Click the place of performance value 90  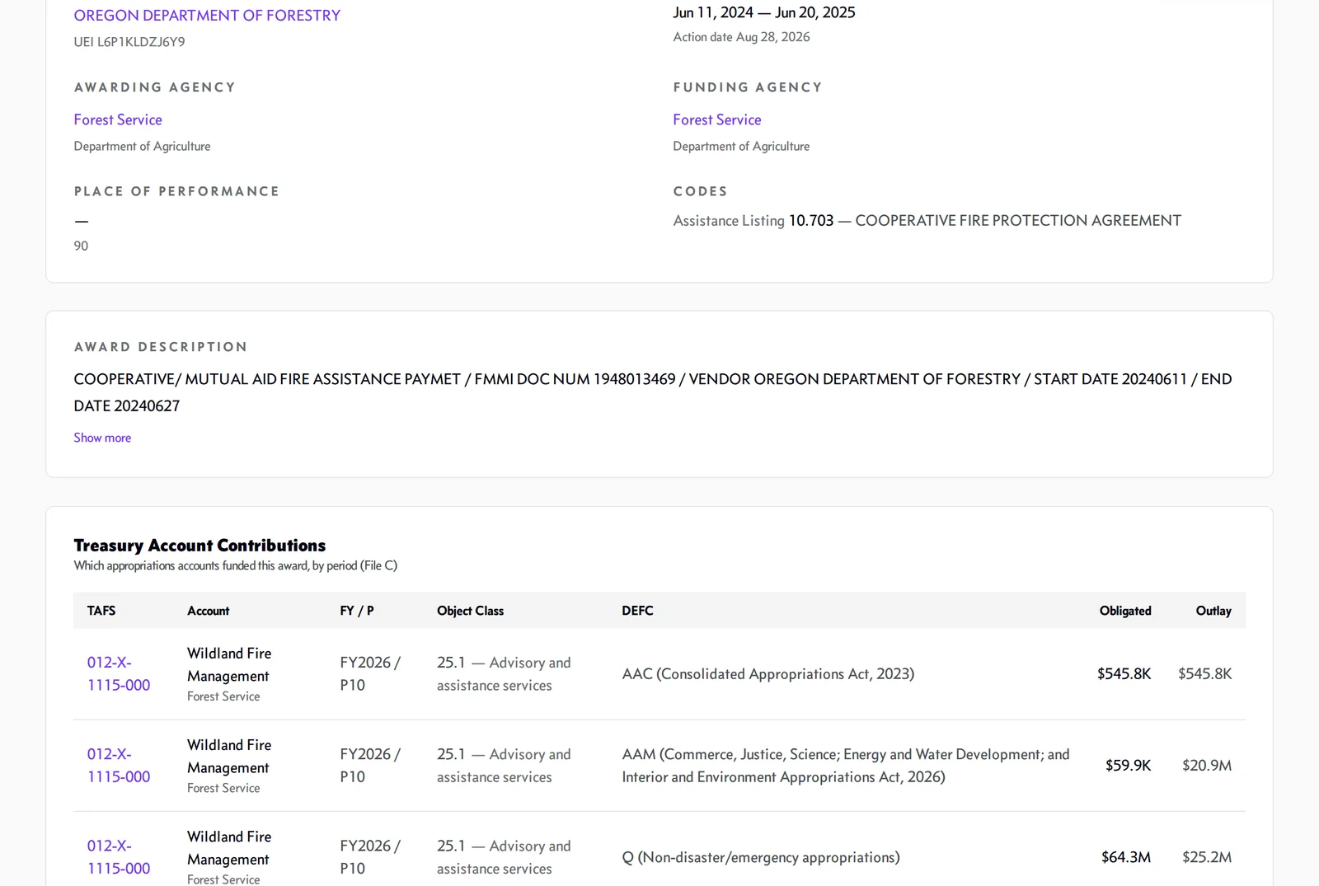pos(81,246)
